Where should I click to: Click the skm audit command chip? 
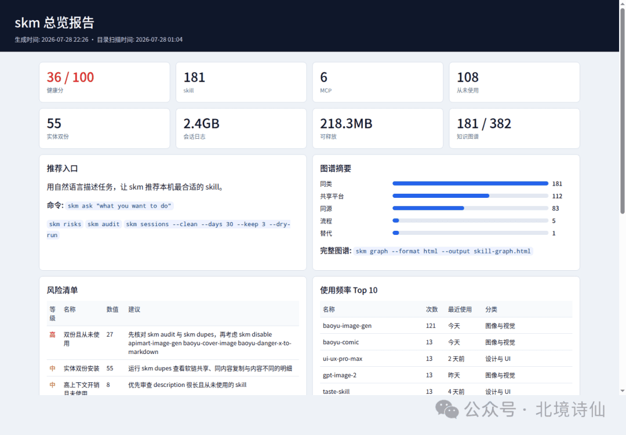(x=103, y=224)
